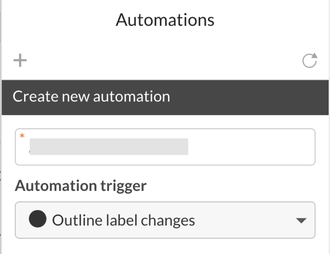Viewport: 330px width, 254px height.
Task: Expand the Automation trigger selection box
Action: (x=165, y=220)
